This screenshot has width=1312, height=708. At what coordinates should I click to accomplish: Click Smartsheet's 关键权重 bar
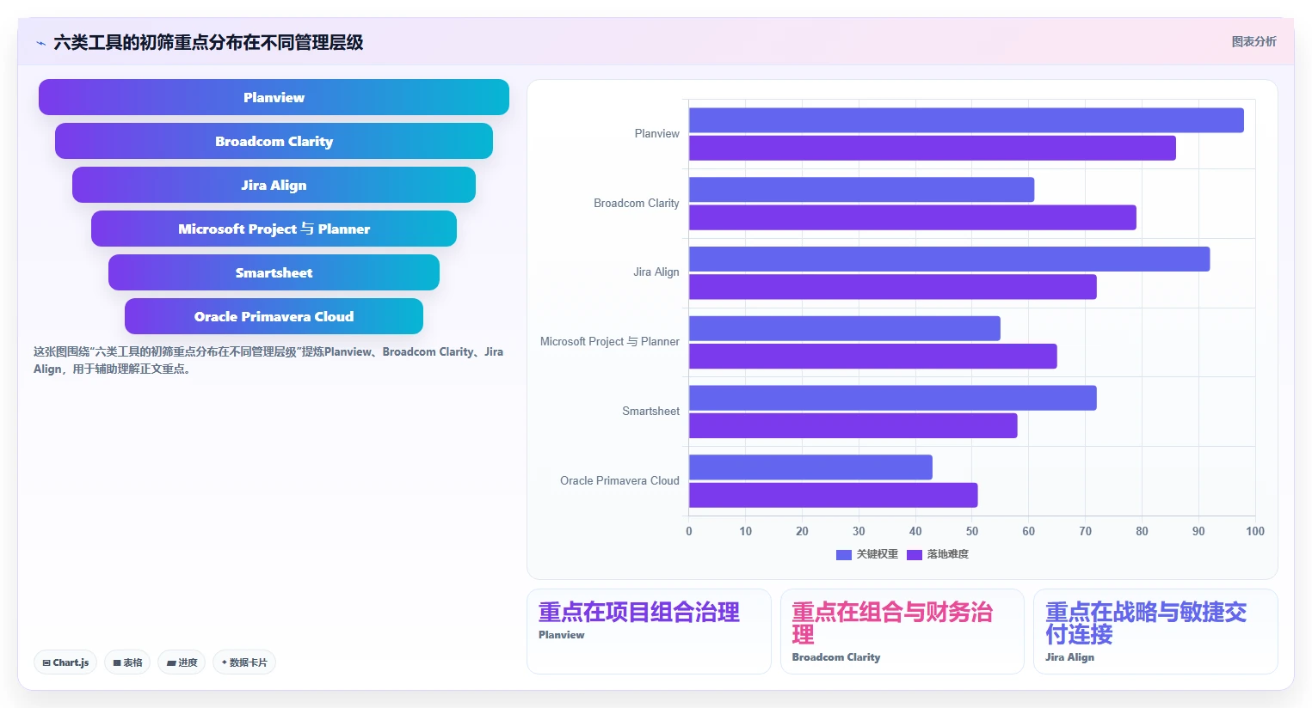tap(893, 398)
